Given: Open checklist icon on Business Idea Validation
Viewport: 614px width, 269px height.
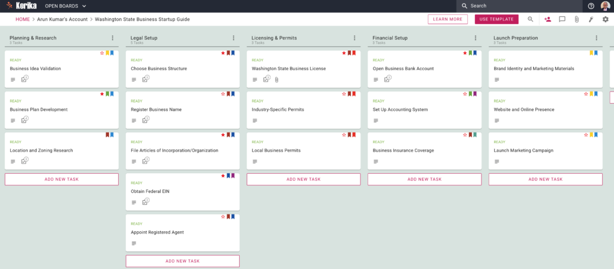Looking at the screenshot, I should (25, 78).
